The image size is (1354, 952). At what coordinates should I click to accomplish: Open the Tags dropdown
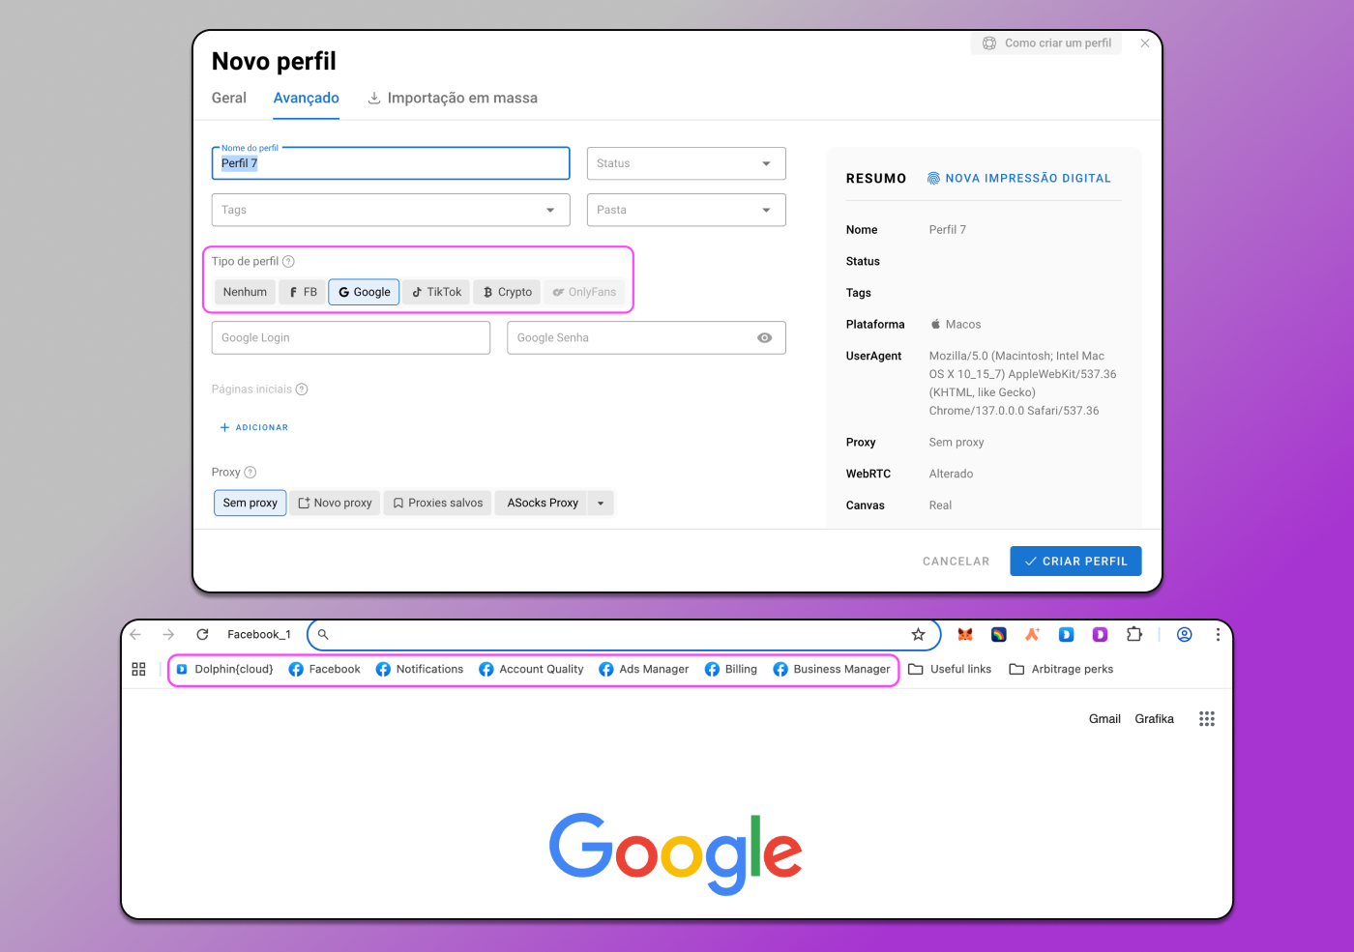coord(390,210)
